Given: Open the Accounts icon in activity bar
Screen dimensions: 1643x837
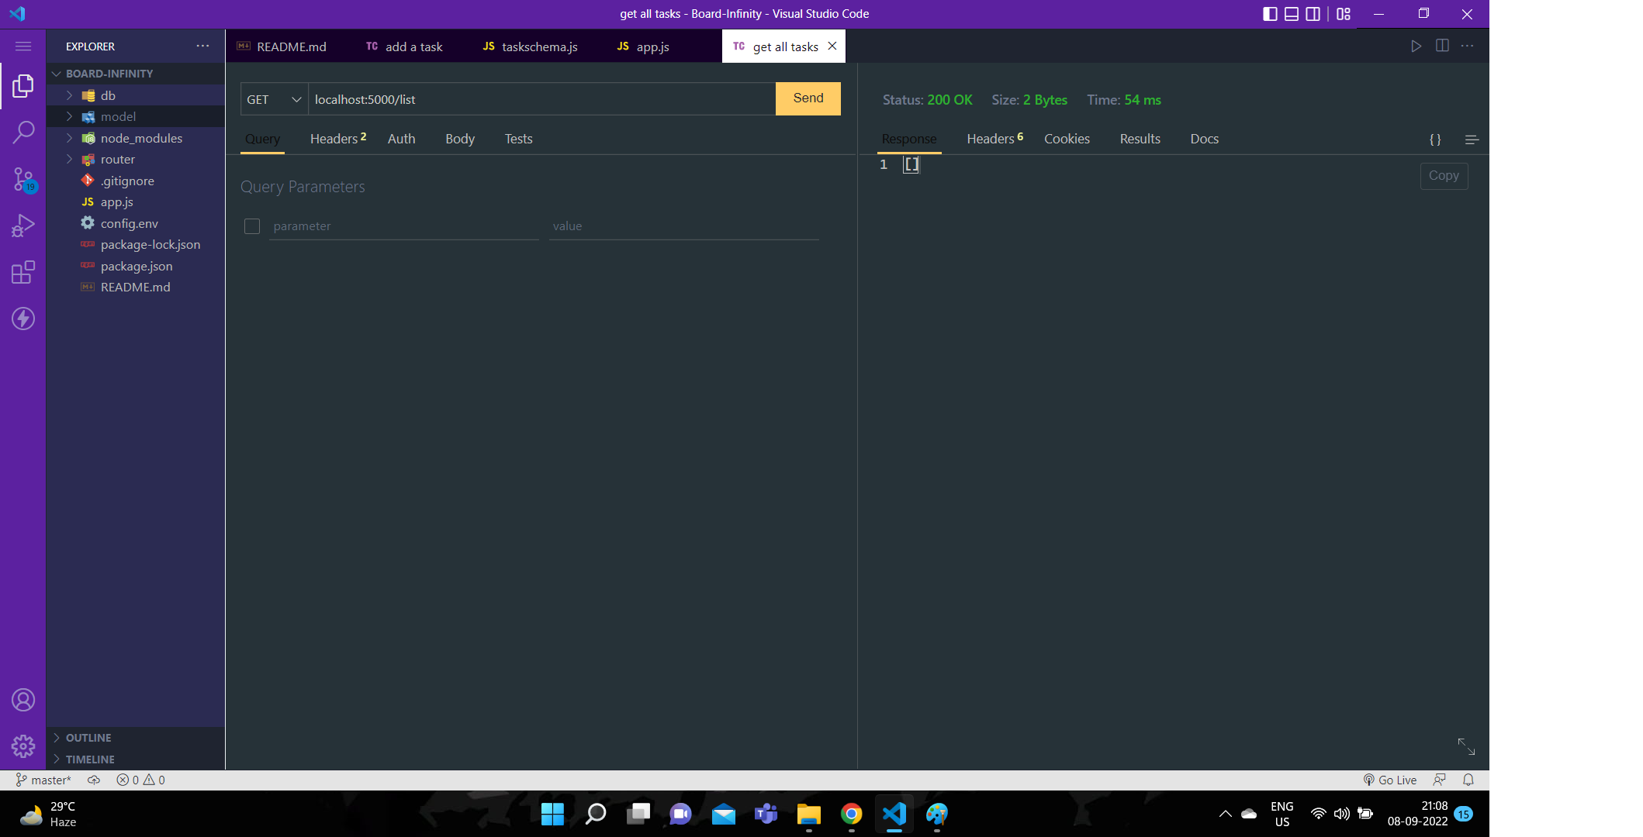Looking at the screenshot, I should 23,700.
